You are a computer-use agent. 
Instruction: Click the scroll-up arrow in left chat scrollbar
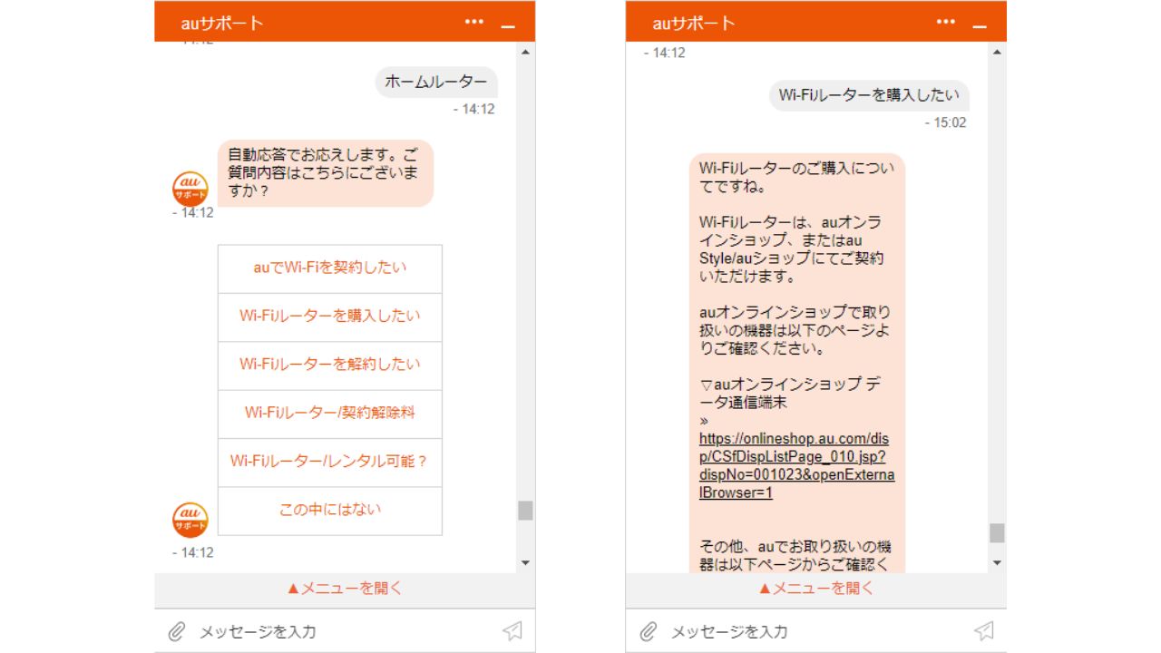click(525, 52)
